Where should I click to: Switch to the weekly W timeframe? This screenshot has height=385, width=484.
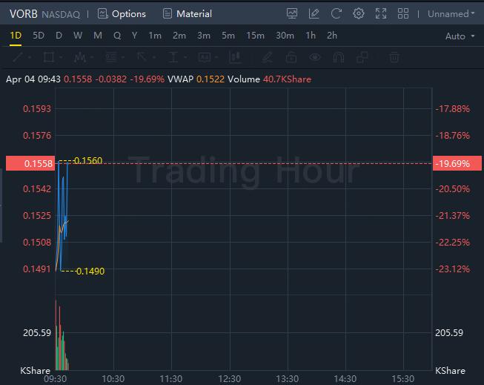(78, 36)
